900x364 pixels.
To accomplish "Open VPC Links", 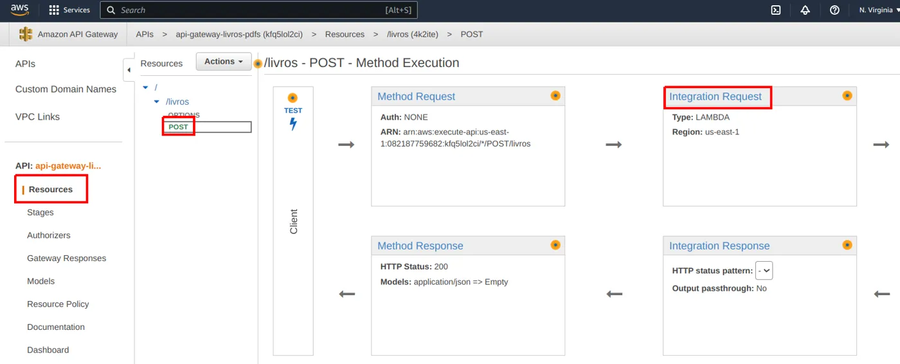I will [37, 117].
